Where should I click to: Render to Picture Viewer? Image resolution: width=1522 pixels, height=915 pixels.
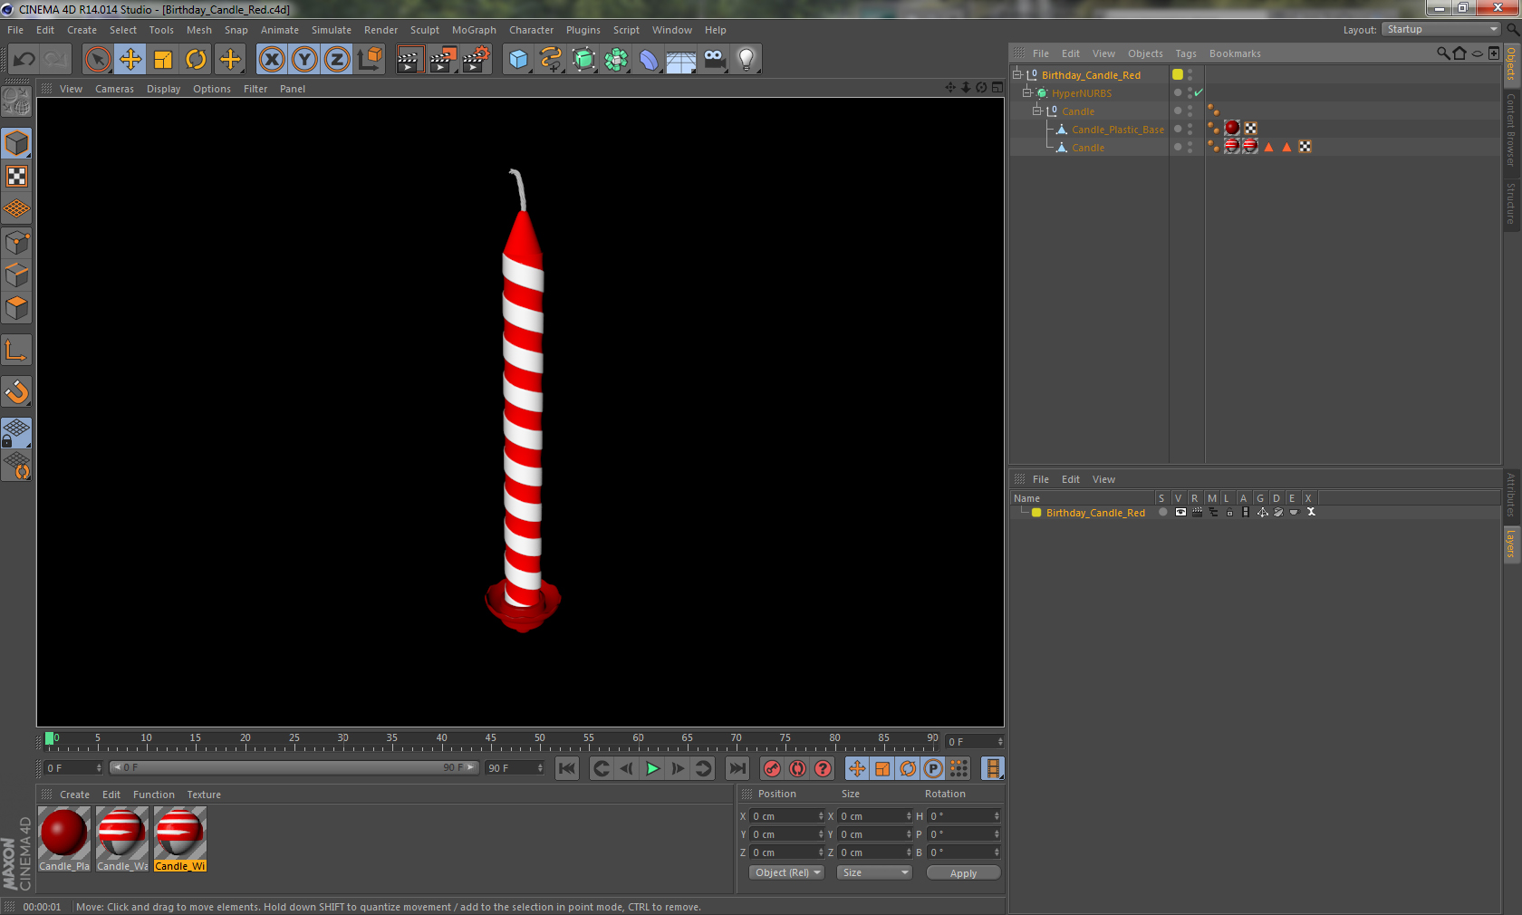[443, 60]
